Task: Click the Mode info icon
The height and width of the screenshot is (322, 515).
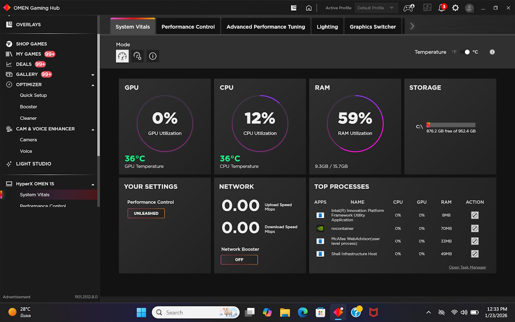Action: [x=152, y=56]
